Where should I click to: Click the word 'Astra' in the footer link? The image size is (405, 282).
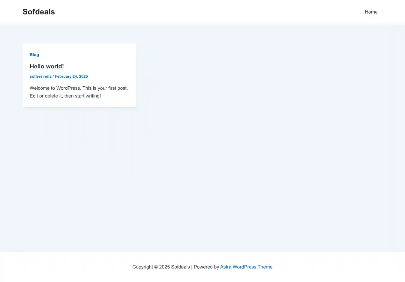(x=226, y=267)
